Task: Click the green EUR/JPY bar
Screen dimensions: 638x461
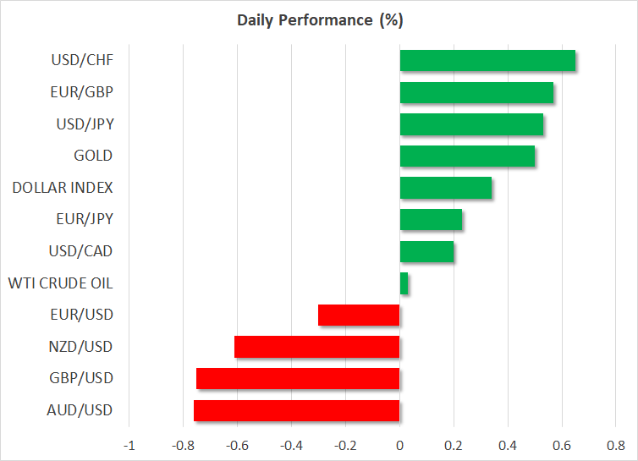Action: (431, 220)
